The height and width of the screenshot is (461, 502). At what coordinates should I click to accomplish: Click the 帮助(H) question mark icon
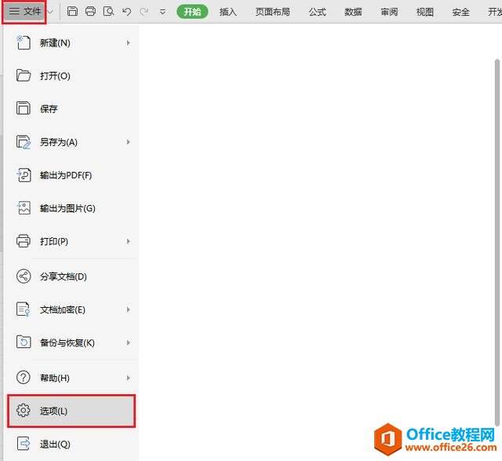pos(24,378)
